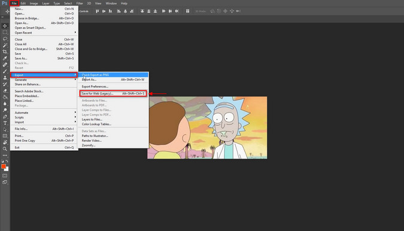Choose Exit from File menu

[x=44, y=148]
